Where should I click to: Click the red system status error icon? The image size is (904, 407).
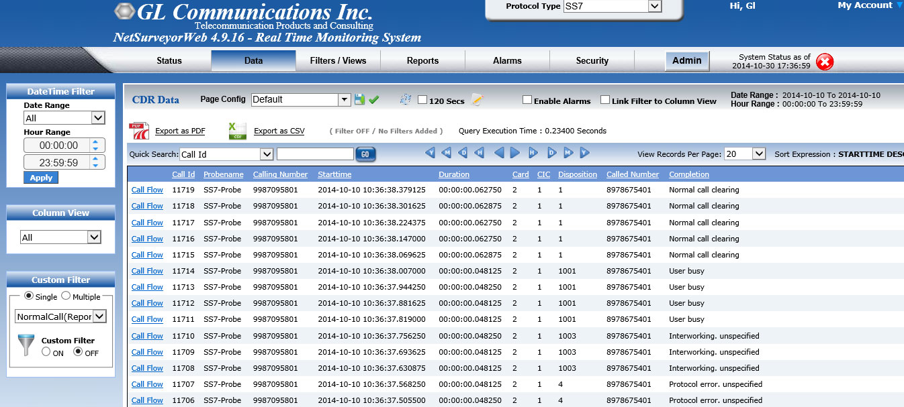(825, 62)
